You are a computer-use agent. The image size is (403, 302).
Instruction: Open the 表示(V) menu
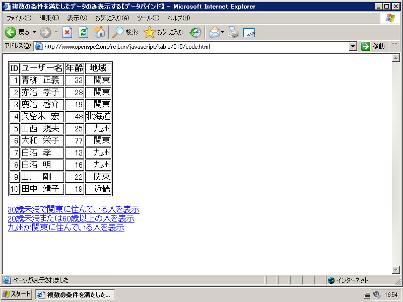78,18
